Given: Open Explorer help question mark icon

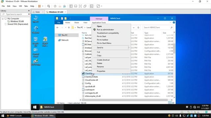Looking at the screenshot, I should pyautogui.click(x=174, y=23).
